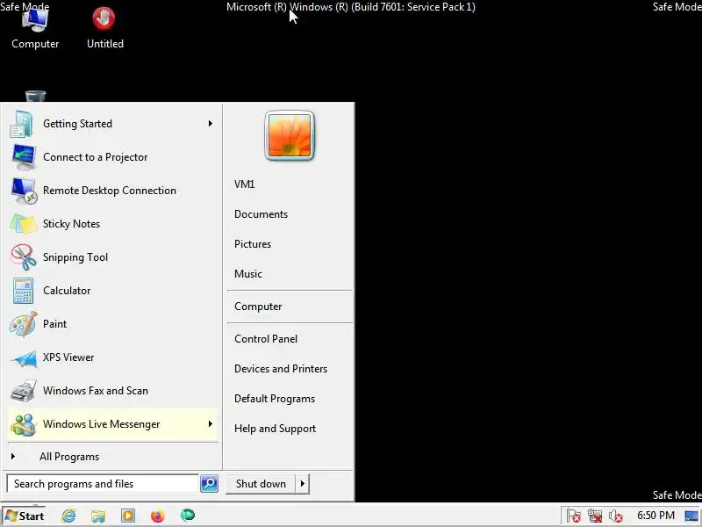Open Default Programs
This screenshot has width=702, height=527.
coord(275,399)
